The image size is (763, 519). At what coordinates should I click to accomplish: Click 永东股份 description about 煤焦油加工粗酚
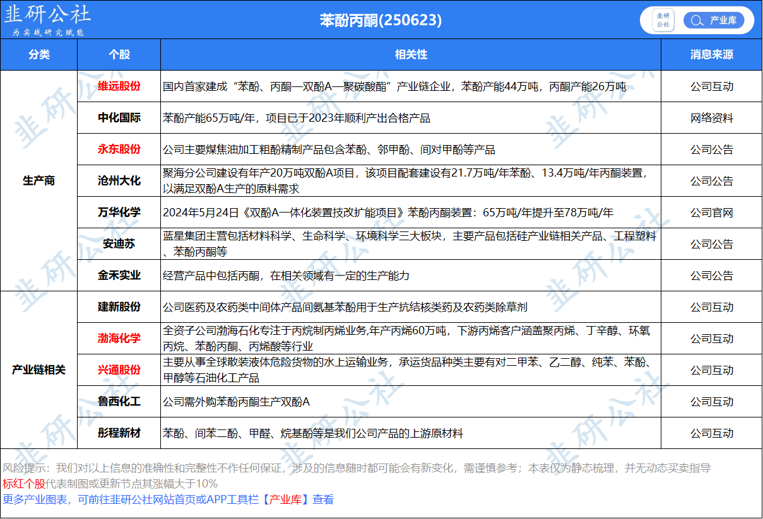click(329, 149)
